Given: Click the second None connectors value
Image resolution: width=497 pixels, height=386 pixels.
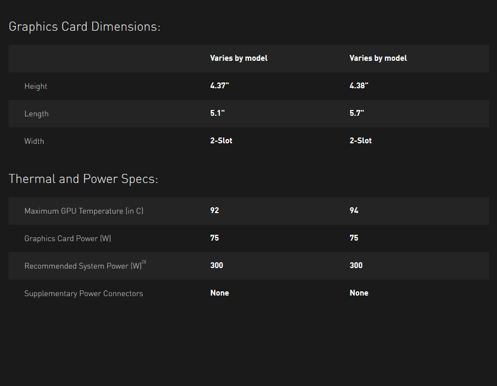Looking at the screenshot, I should 359,293.
